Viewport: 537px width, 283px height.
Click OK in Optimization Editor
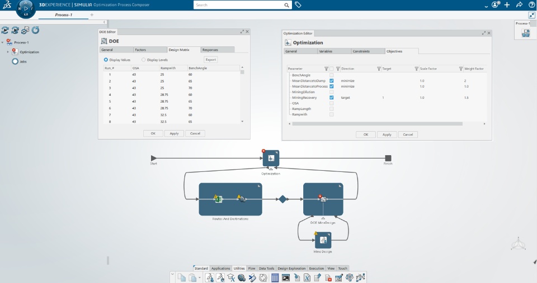[366, 135]
